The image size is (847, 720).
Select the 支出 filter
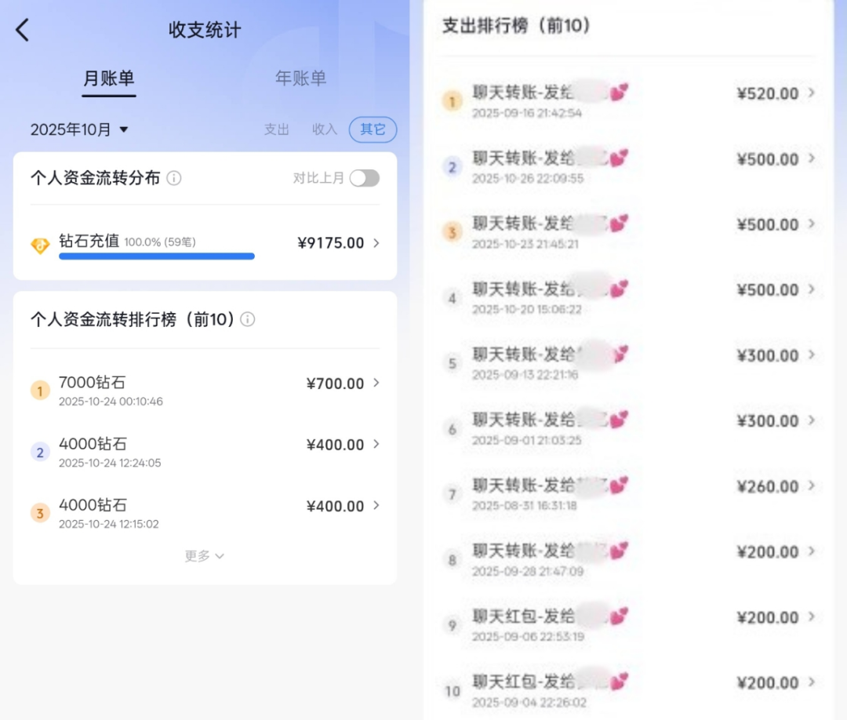click(277, 129)
